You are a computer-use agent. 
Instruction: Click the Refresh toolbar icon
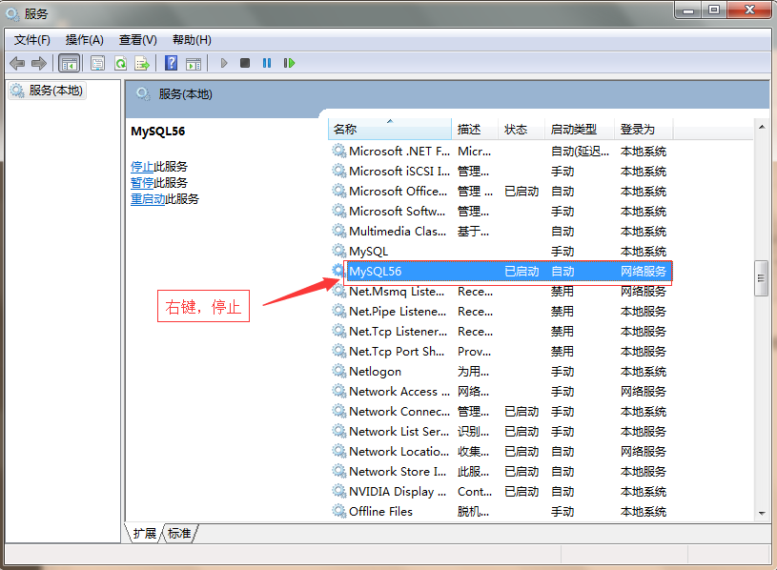coord(120,64)
